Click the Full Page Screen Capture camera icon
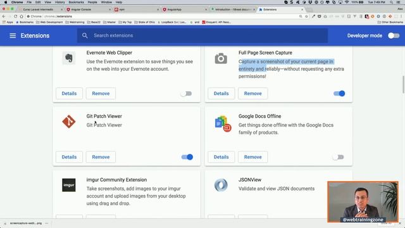405x228 pixels. (221, 58)
